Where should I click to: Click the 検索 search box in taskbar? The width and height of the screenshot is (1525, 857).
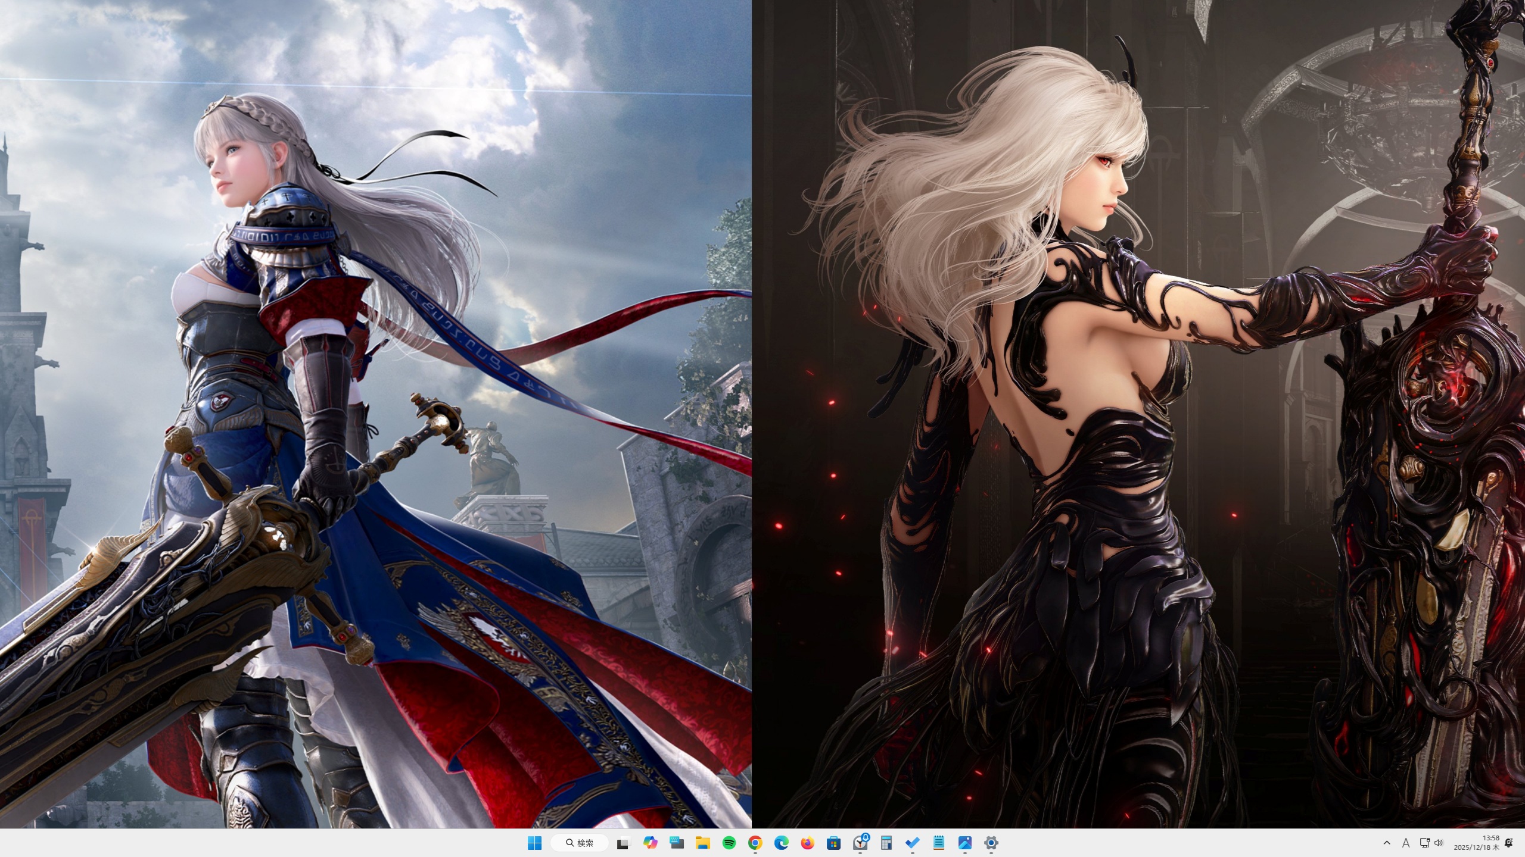(x=580, y=843)
